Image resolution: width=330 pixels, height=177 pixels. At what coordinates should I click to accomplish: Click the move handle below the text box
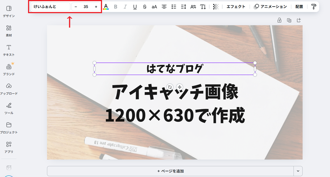(x=179, y=87)
